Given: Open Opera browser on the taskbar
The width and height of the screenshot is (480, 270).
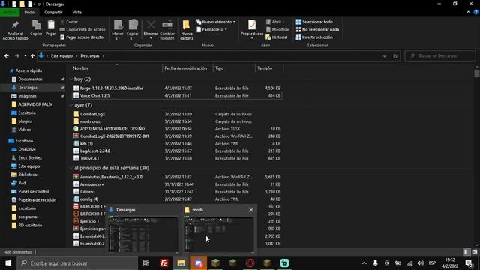Looking at the screenshot, I should [250, 263].
